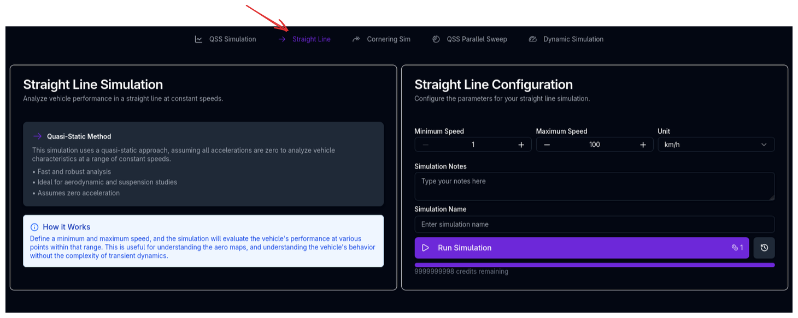Screen dimensions: 798x318
Task: Increase Minimum Speed with plus button
Action: (x=521, y=145)
